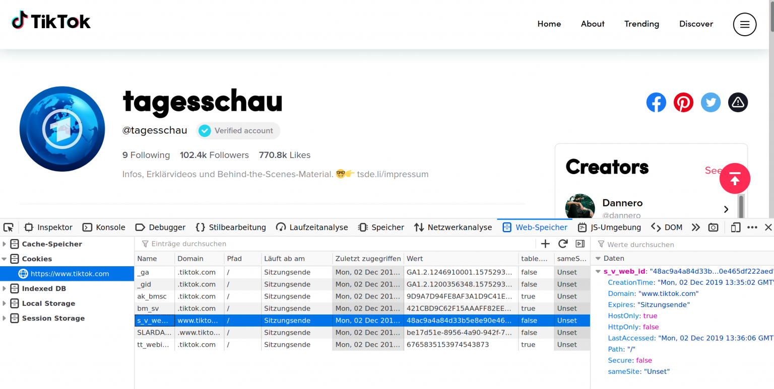Toggle responsive design mode icon
Image resolution: width=774 pixels, height=389 pixels.
736,227
